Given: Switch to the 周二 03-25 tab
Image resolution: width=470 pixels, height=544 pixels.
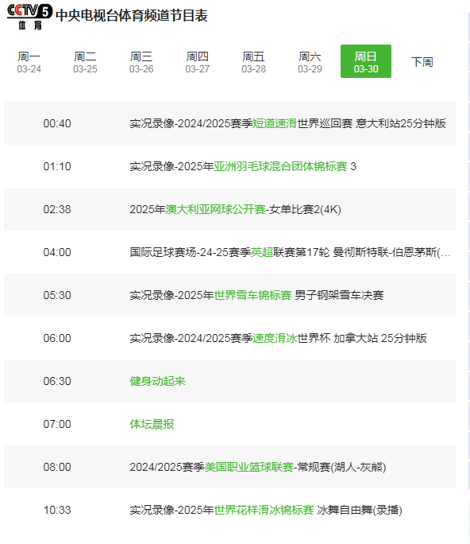Looking at the screenshot, I should pos(85,62).
